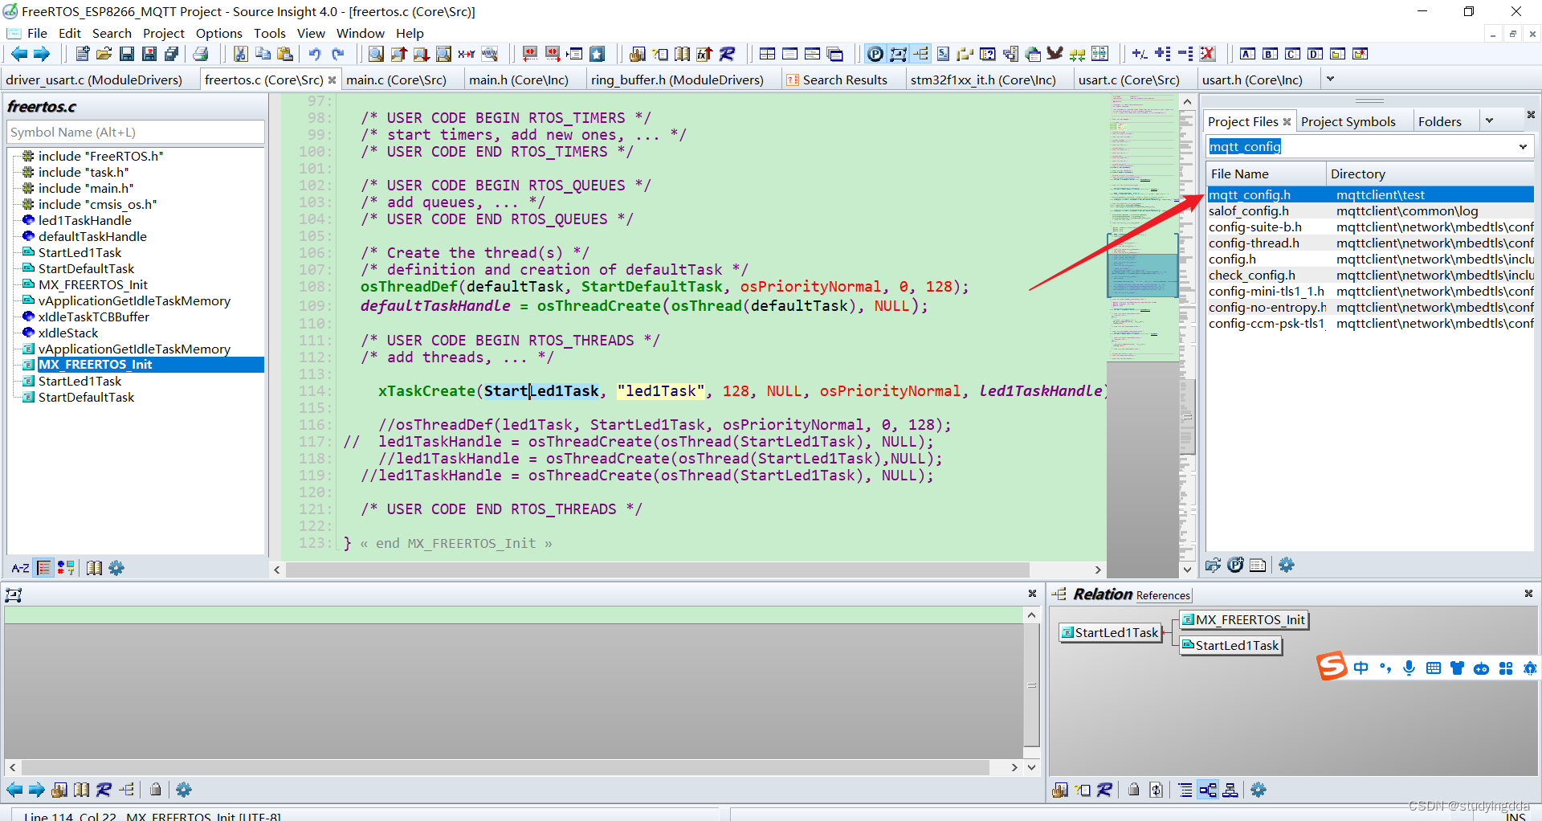This screenshot has width=1542, height=821.
Task: Open the mqtt_config search combo box dropdown
Action: [x=1523, y=146]
